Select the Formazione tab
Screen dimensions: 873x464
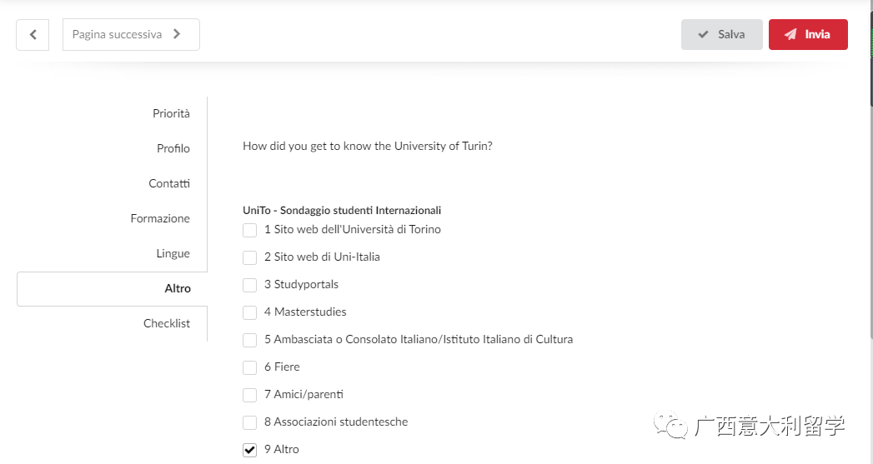coord(160,218)
